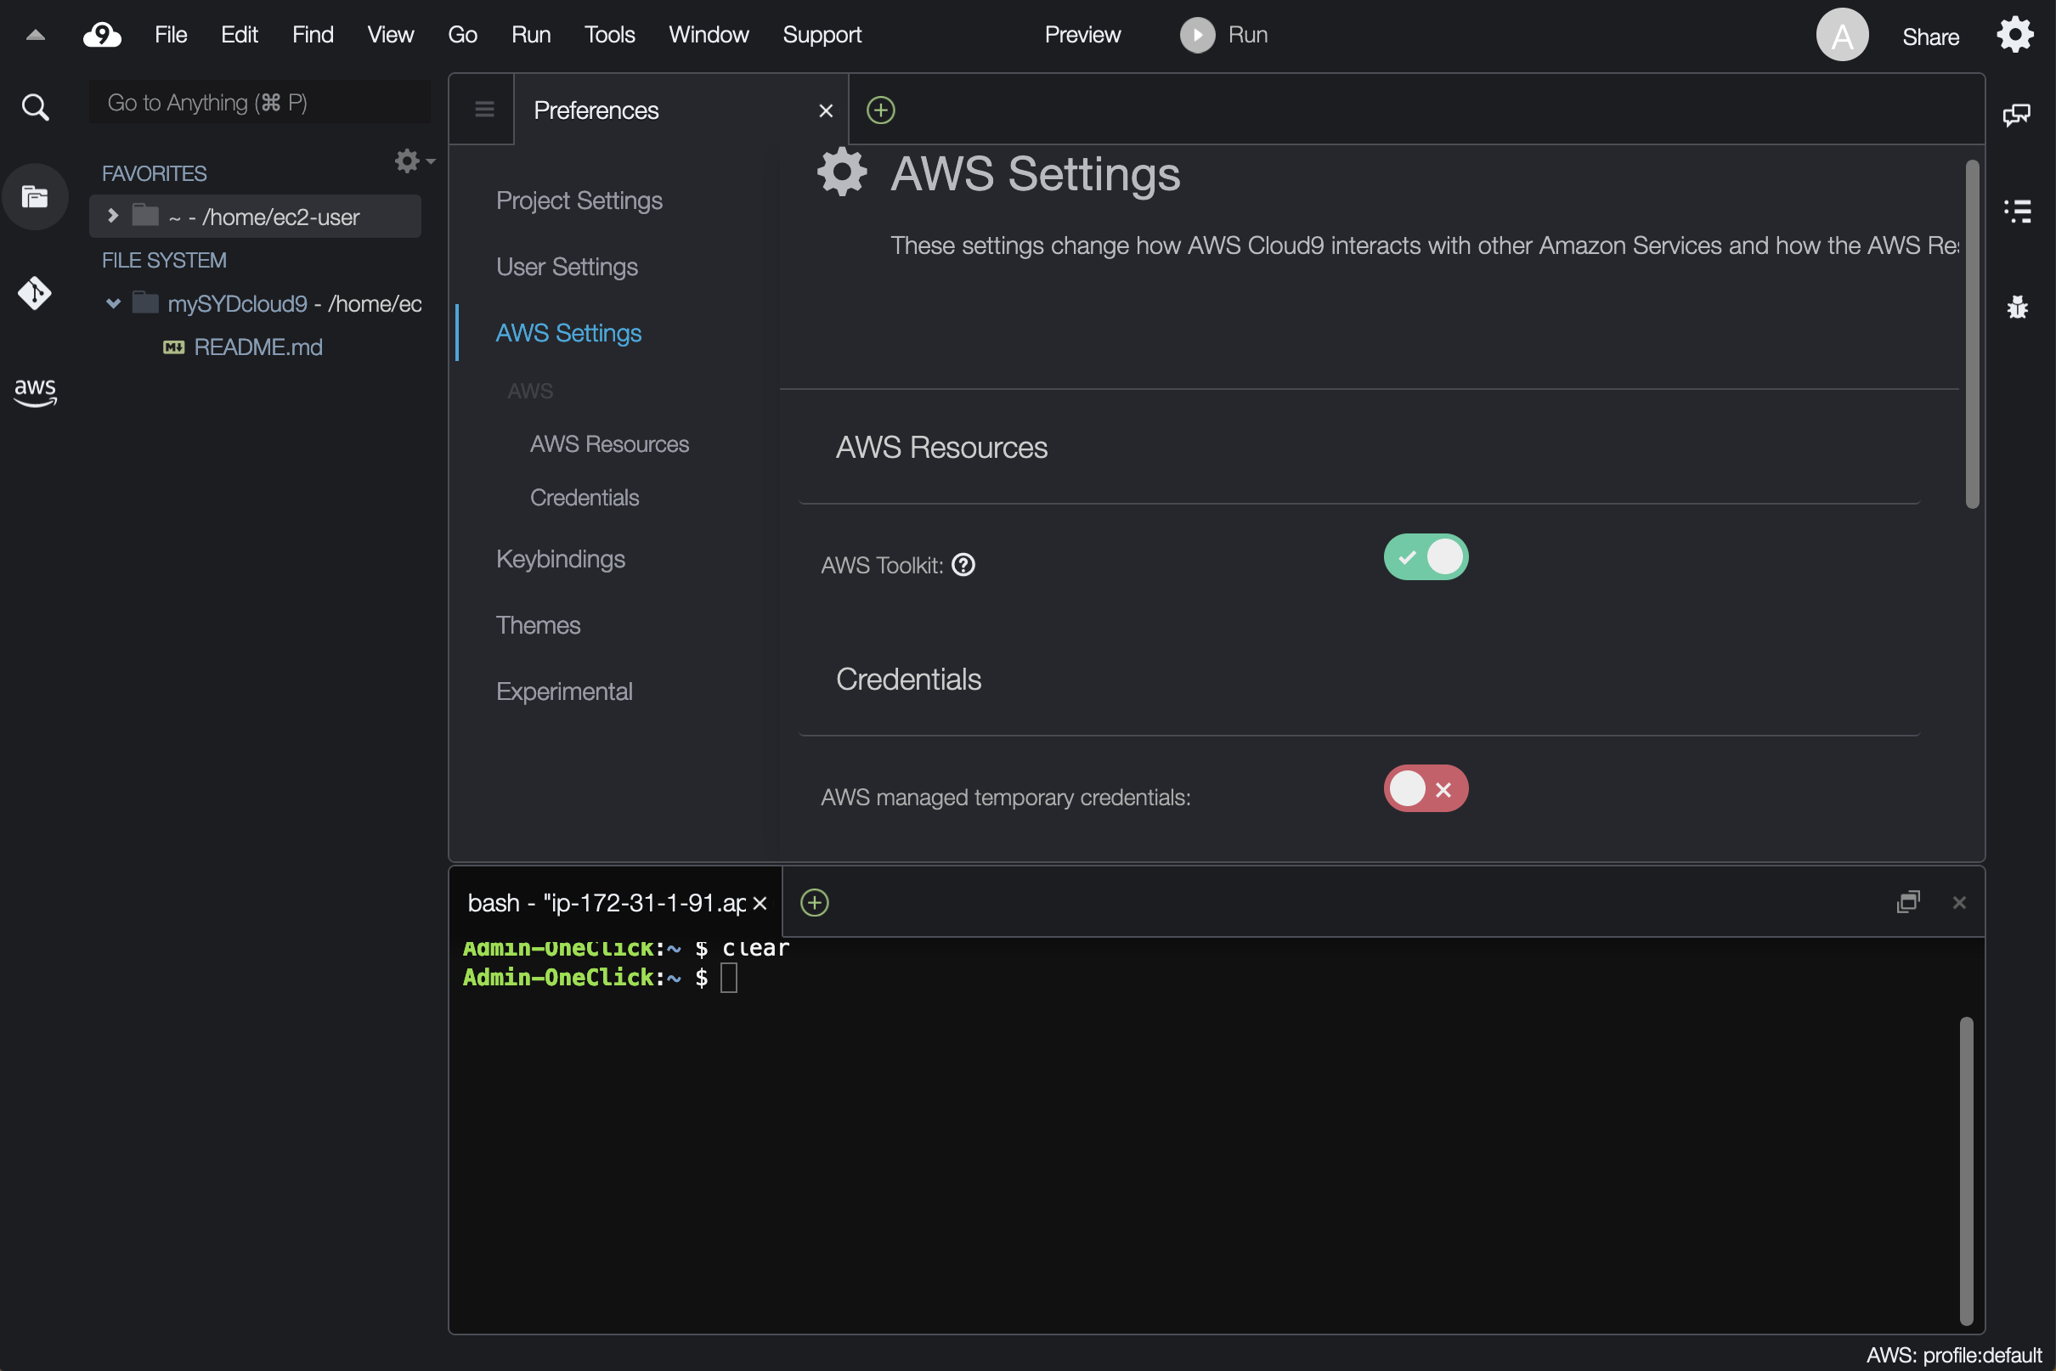Click the AWS Toolkit help question icon
Viewport: 2056px width, 1371px height.
click(x=963, y=565)
